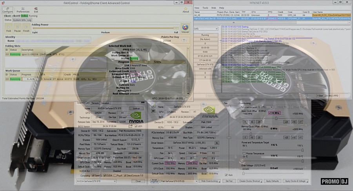
Task: Open the Sensors tab in GPU-Z
Action: tap(95, 103)
